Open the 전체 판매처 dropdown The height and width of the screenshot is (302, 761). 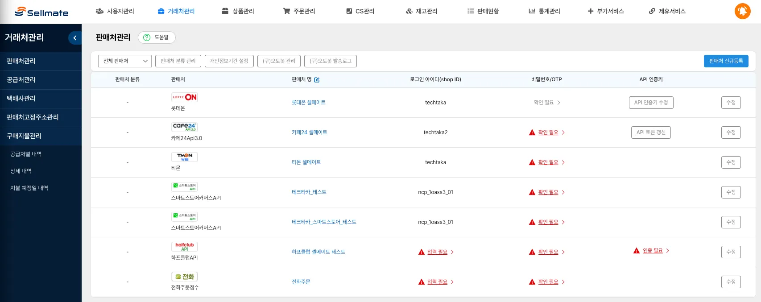(125, 61)
